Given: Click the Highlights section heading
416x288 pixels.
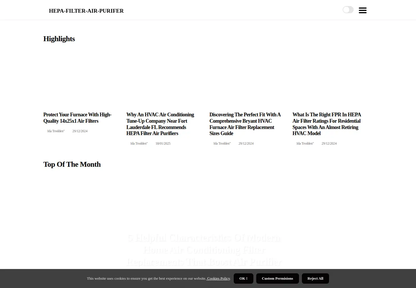Looking at the screenshot, I should pyautogui.click(x=59, y=39).
